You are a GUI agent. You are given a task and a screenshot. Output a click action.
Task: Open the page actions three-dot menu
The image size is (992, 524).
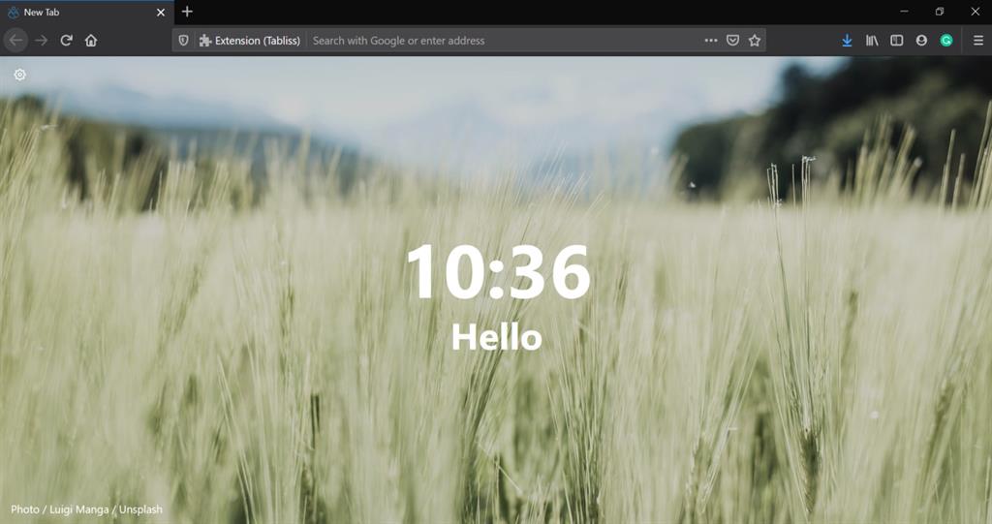(711, 41)
